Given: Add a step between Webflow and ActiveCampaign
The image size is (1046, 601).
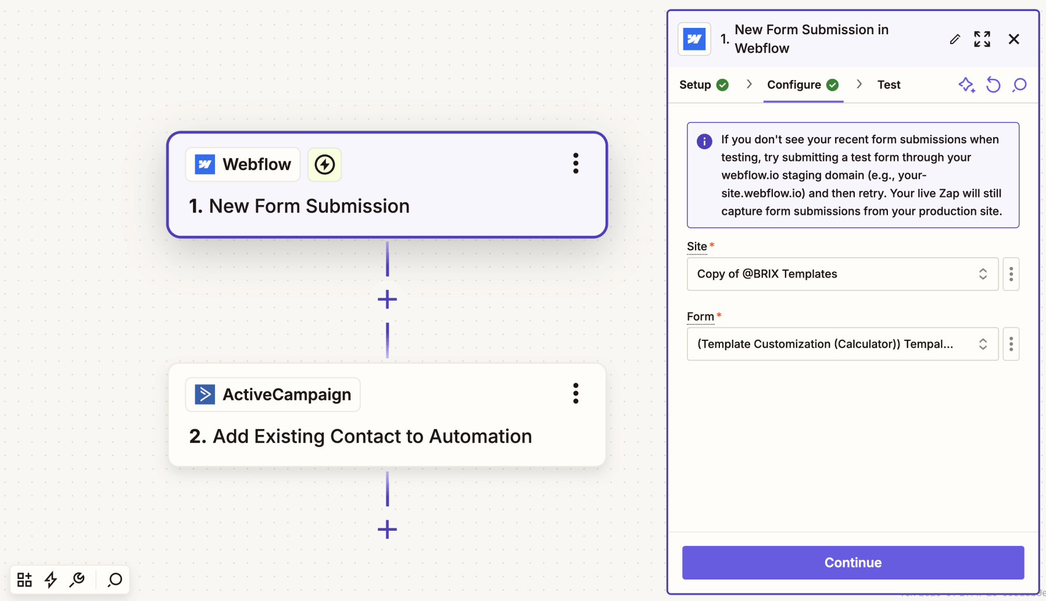Looking at the screenshot, I should [x=387, y=300].
